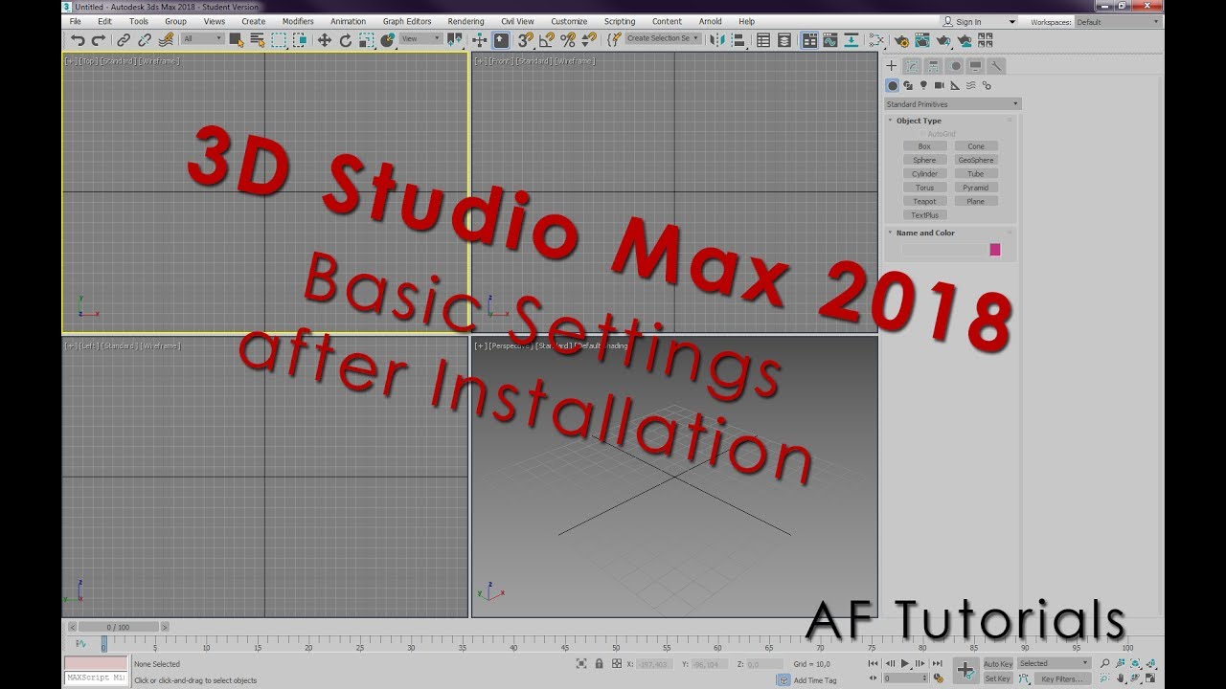Viewport: 1226px width, 689px height.
Task: Choose the Rectangular Selection Region tool
Action: tap(279, 40)
